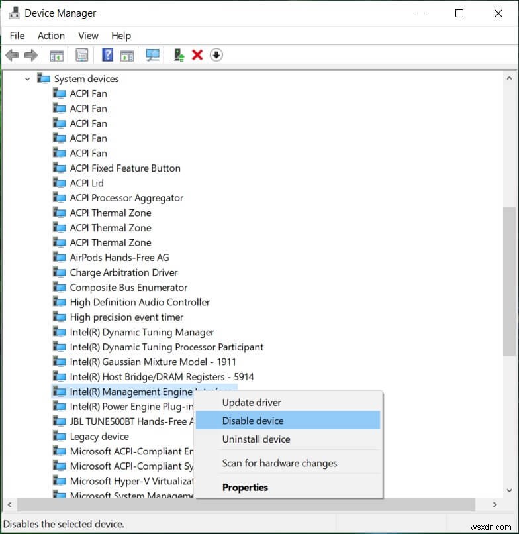The image size is (519, 534).
Task: Click the red X Uninstall device icon
Action: point(197,55)
